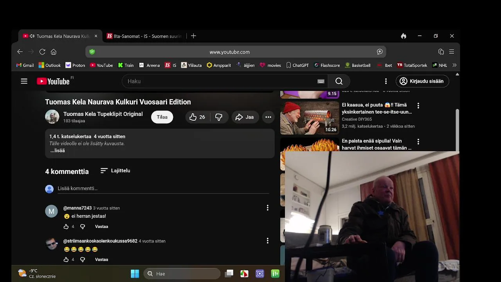Viewport: 501px width, 282px height.
Task: Go to the YouTube home logo
Action: pyautogui.click(x=53, y=81)
